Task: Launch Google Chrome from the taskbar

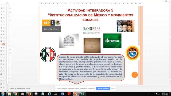Action: pyautogui.click(x=15, y=94)
